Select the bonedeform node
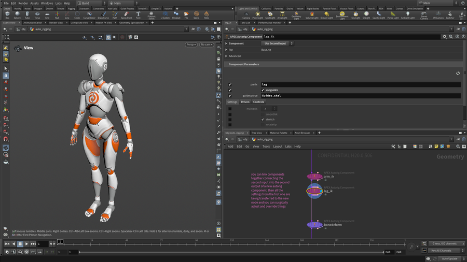 pyautogui.click(x=315, y=225)
